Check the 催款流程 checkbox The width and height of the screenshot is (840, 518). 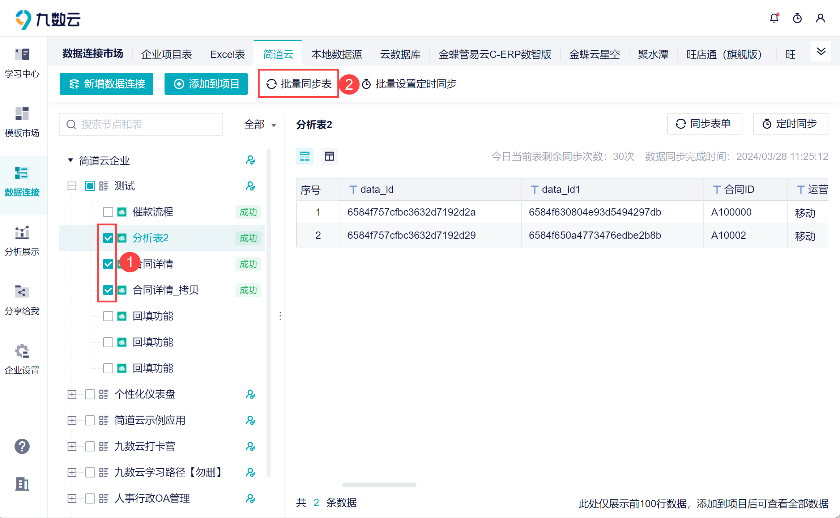pyautogui.click(x=108, y=212)
